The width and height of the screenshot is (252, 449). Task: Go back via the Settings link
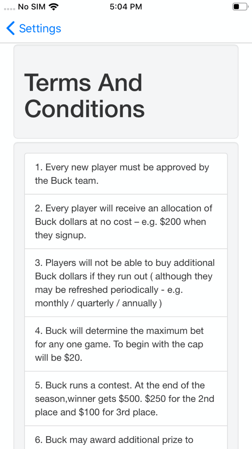click(40, 29)
